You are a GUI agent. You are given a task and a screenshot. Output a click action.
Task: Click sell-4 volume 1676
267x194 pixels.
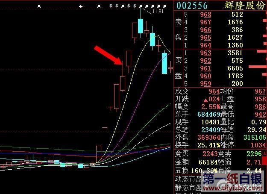(x=235, y=22)
